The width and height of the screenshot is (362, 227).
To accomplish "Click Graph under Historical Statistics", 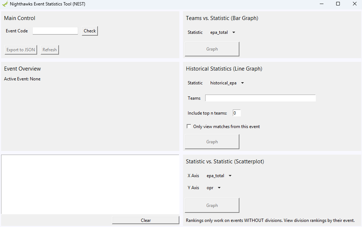I will point(212,142).
